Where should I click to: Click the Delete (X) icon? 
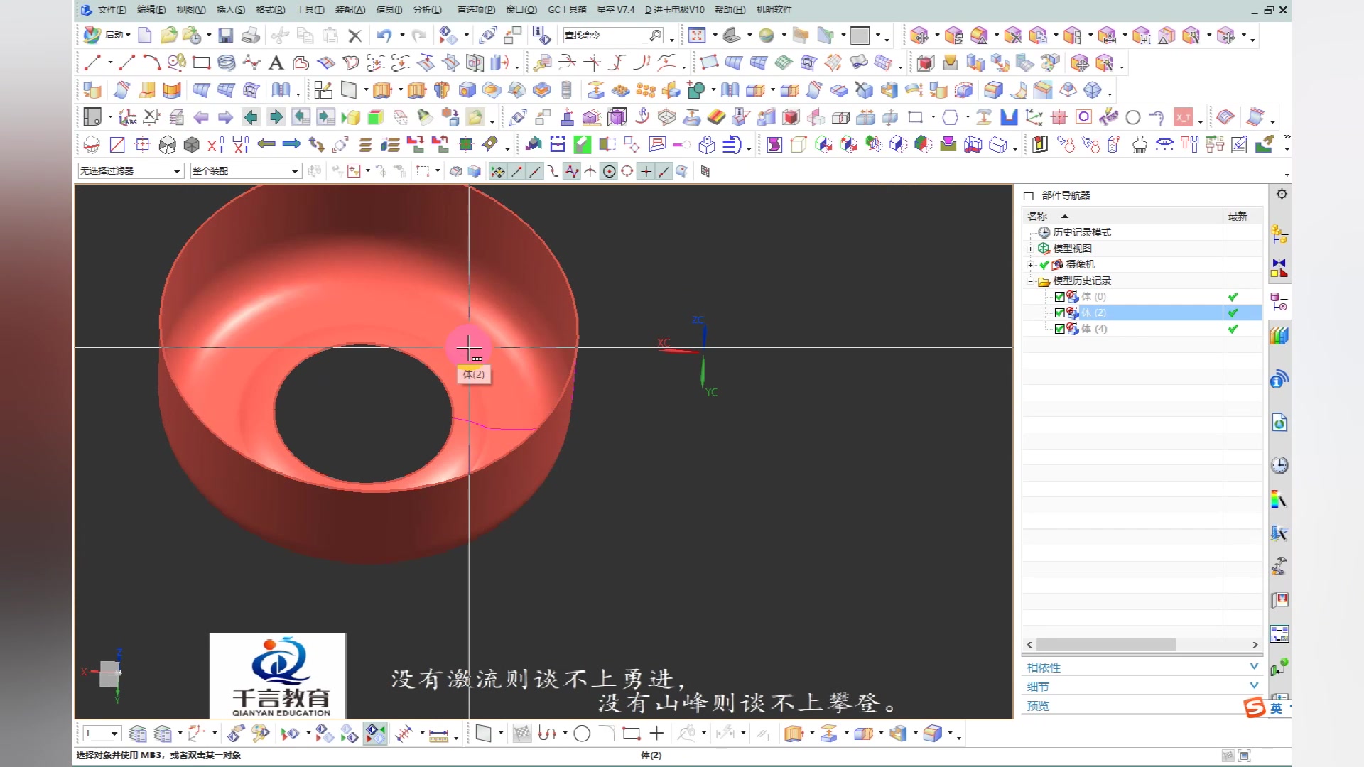coord(354,36)
